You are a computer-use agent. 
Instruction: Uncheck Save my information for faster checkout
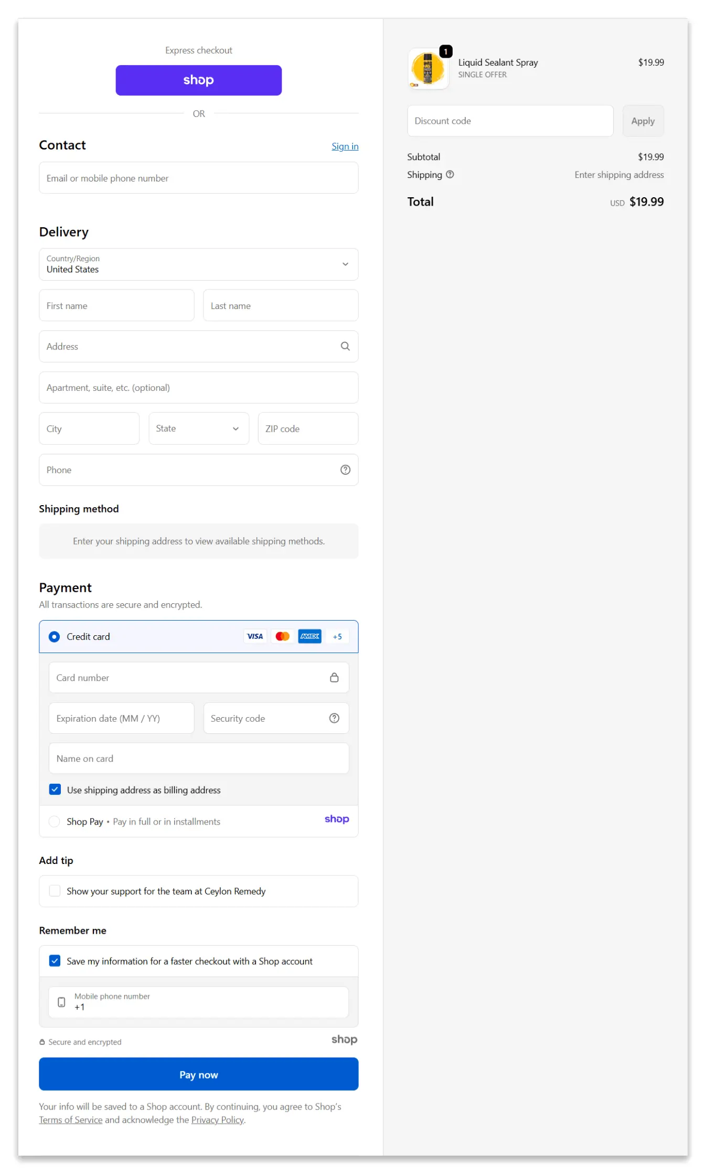point(55,960)
